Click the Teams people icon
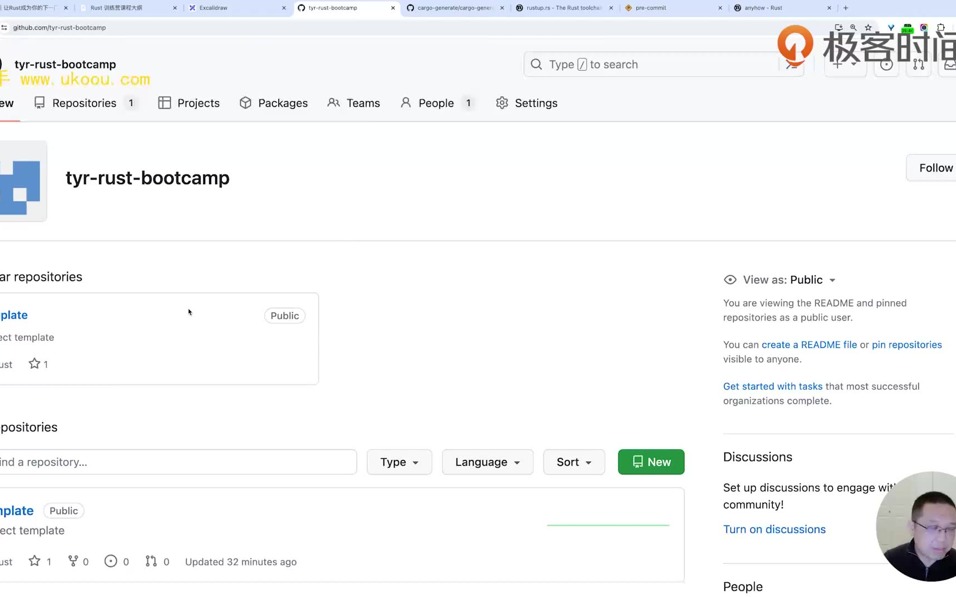This screenshot has width=956, height=597. coord(334,103)
